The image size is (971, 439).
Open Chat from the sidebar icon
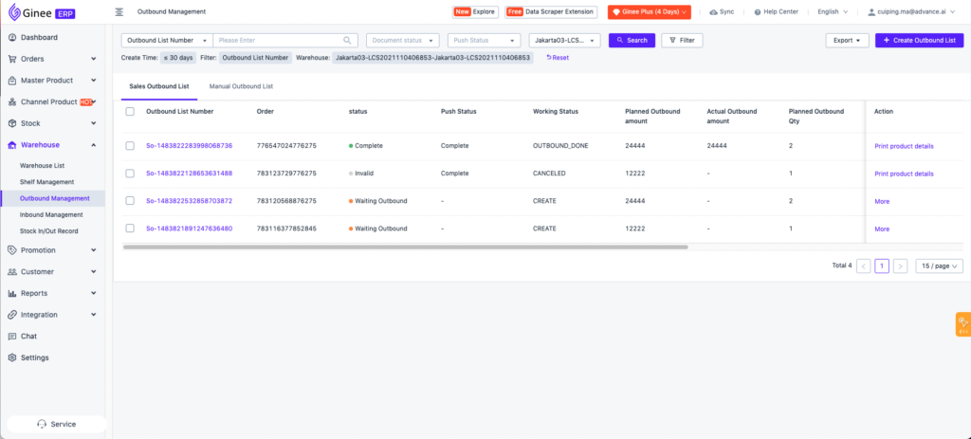click(11, 336)
